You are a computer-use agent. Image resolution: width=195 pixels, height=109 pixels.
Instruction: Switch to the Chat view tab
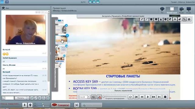pos(162,10)
